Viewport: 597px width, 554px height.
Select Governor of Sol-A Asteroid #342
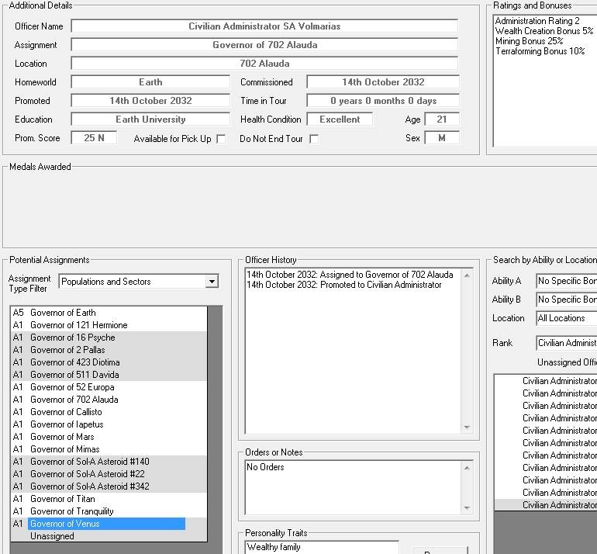109,486
